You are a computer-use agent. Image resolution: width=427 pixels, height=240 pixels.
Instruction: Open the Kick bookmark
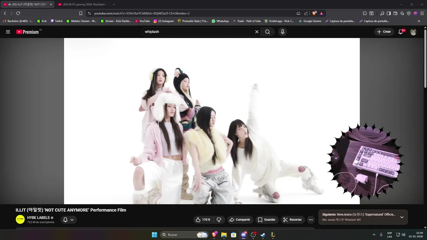[42, 21]
